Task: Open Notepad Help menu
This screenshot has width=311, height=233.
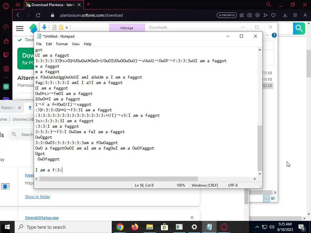Action: 87,44
